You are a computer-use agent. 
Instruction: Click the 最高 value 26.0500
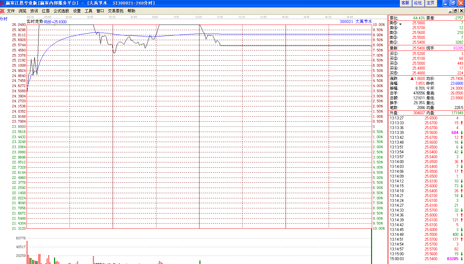(457, 93)
